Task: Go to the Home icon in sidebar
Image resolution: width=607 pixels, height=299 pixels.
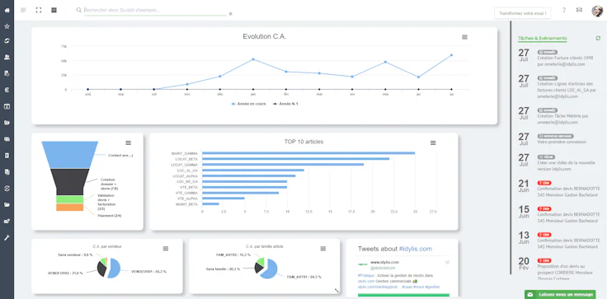Action: [x=7, y=10]
